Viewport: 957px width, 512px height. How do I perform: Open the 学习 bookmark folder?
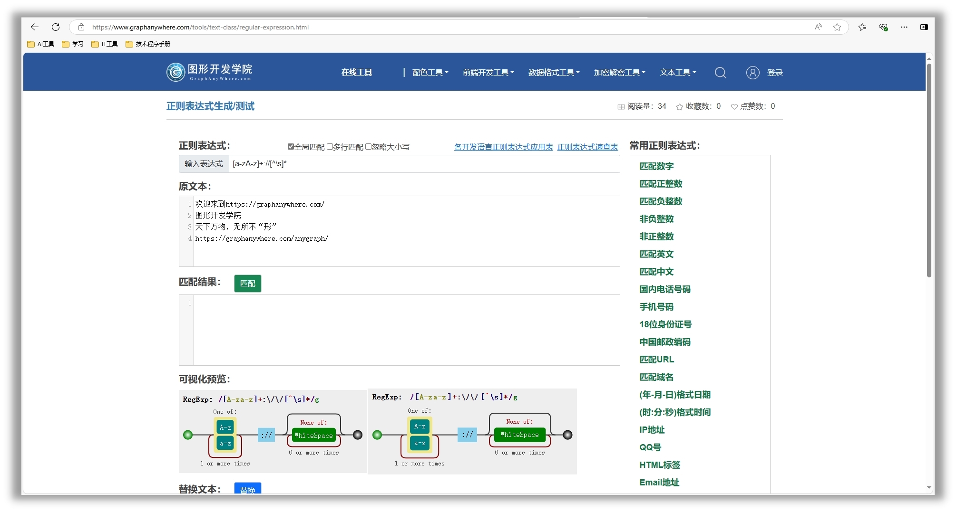(x=73, y=44)
